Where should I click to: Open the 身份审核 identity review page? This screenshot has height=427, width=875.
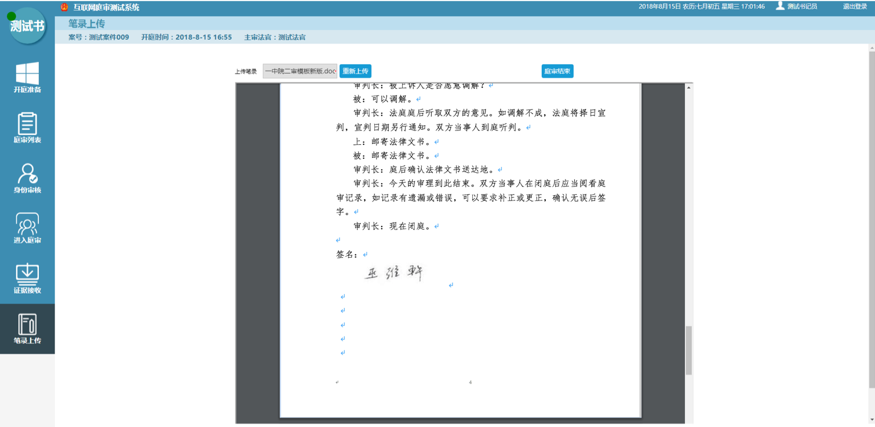coord(27,178)
